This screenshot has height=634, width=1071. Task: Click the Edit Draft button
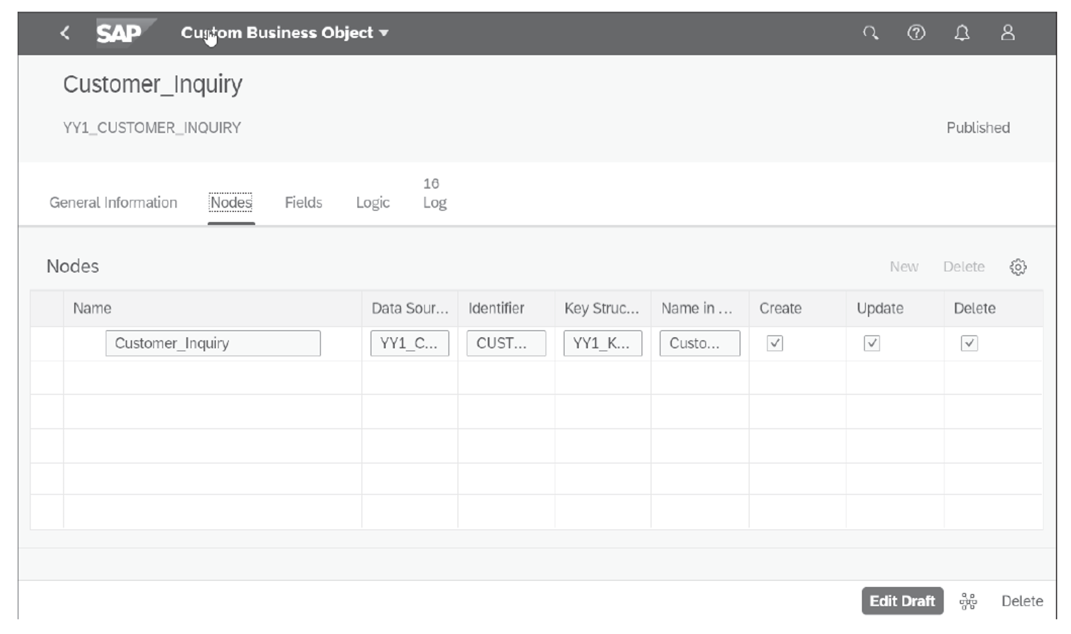tap(902, 601)
